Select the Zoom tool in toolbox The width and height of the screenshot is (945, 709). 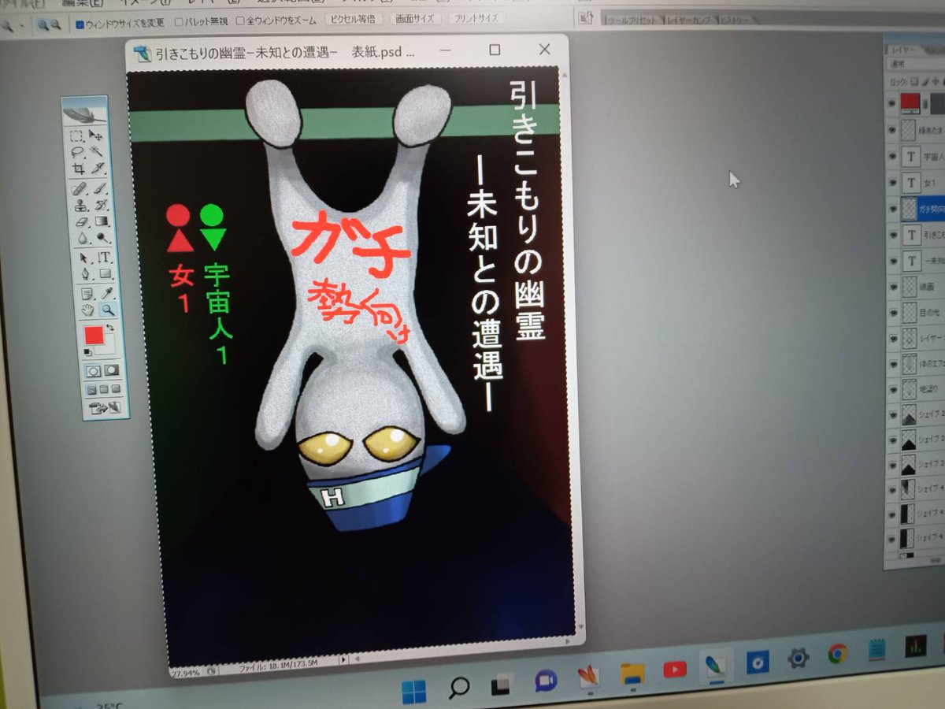pos(108,310)
